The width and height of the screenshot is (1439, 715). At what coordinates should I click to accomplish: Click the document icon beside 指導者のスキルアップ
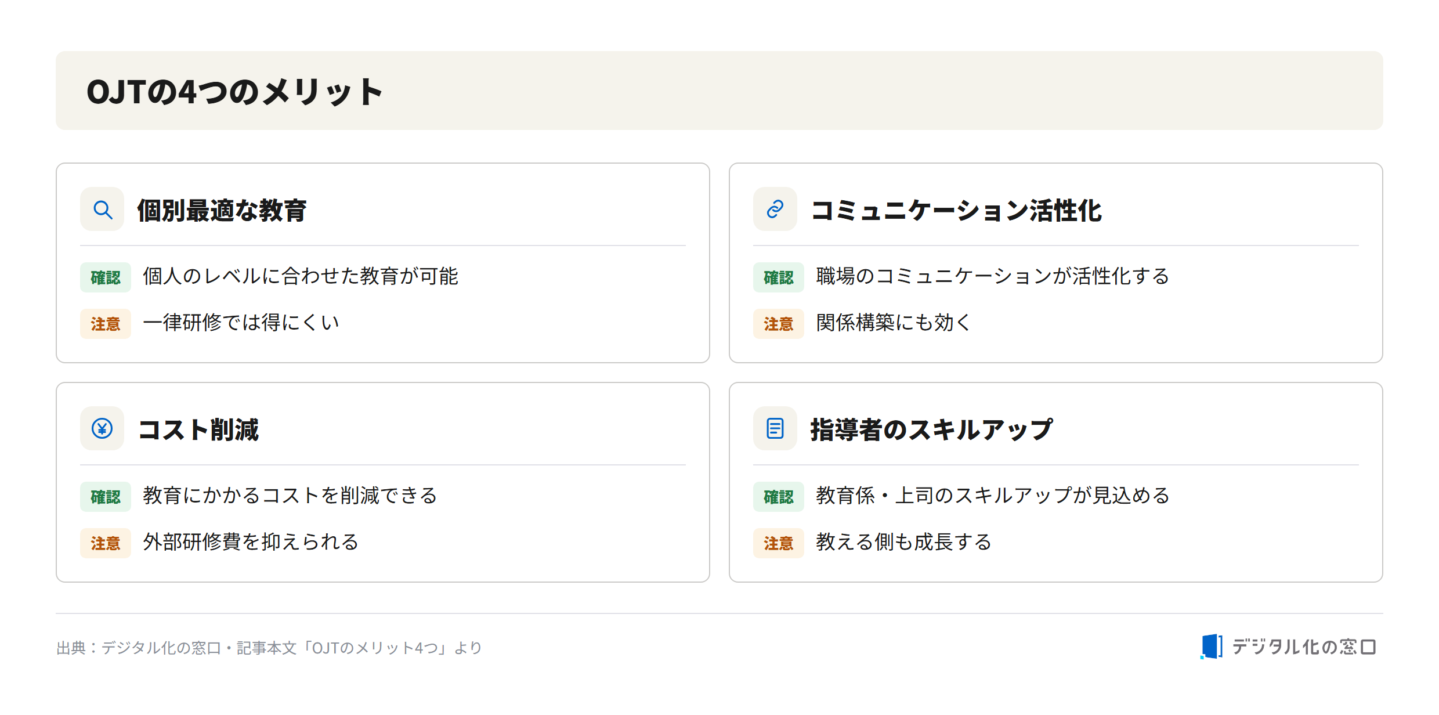[775, 429]
